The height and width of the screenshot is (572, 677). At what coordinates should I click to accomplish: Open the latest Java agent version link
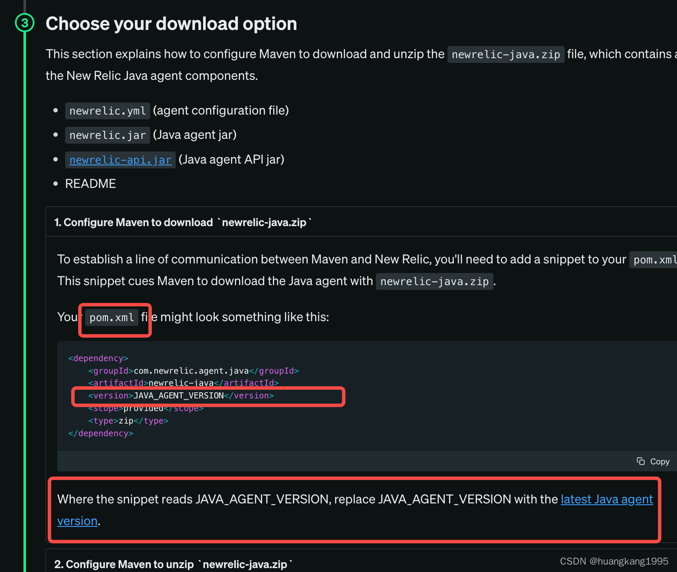pyautogui.click(x=606, y=499)
